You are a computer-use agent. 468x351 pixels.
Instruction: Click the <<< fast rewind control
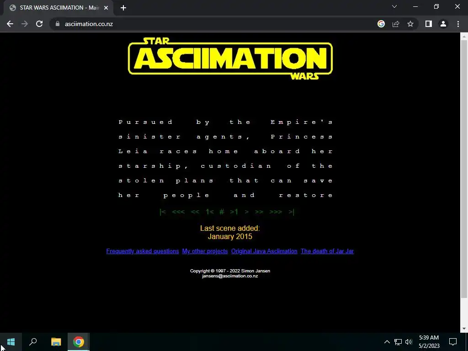[178, 212]
